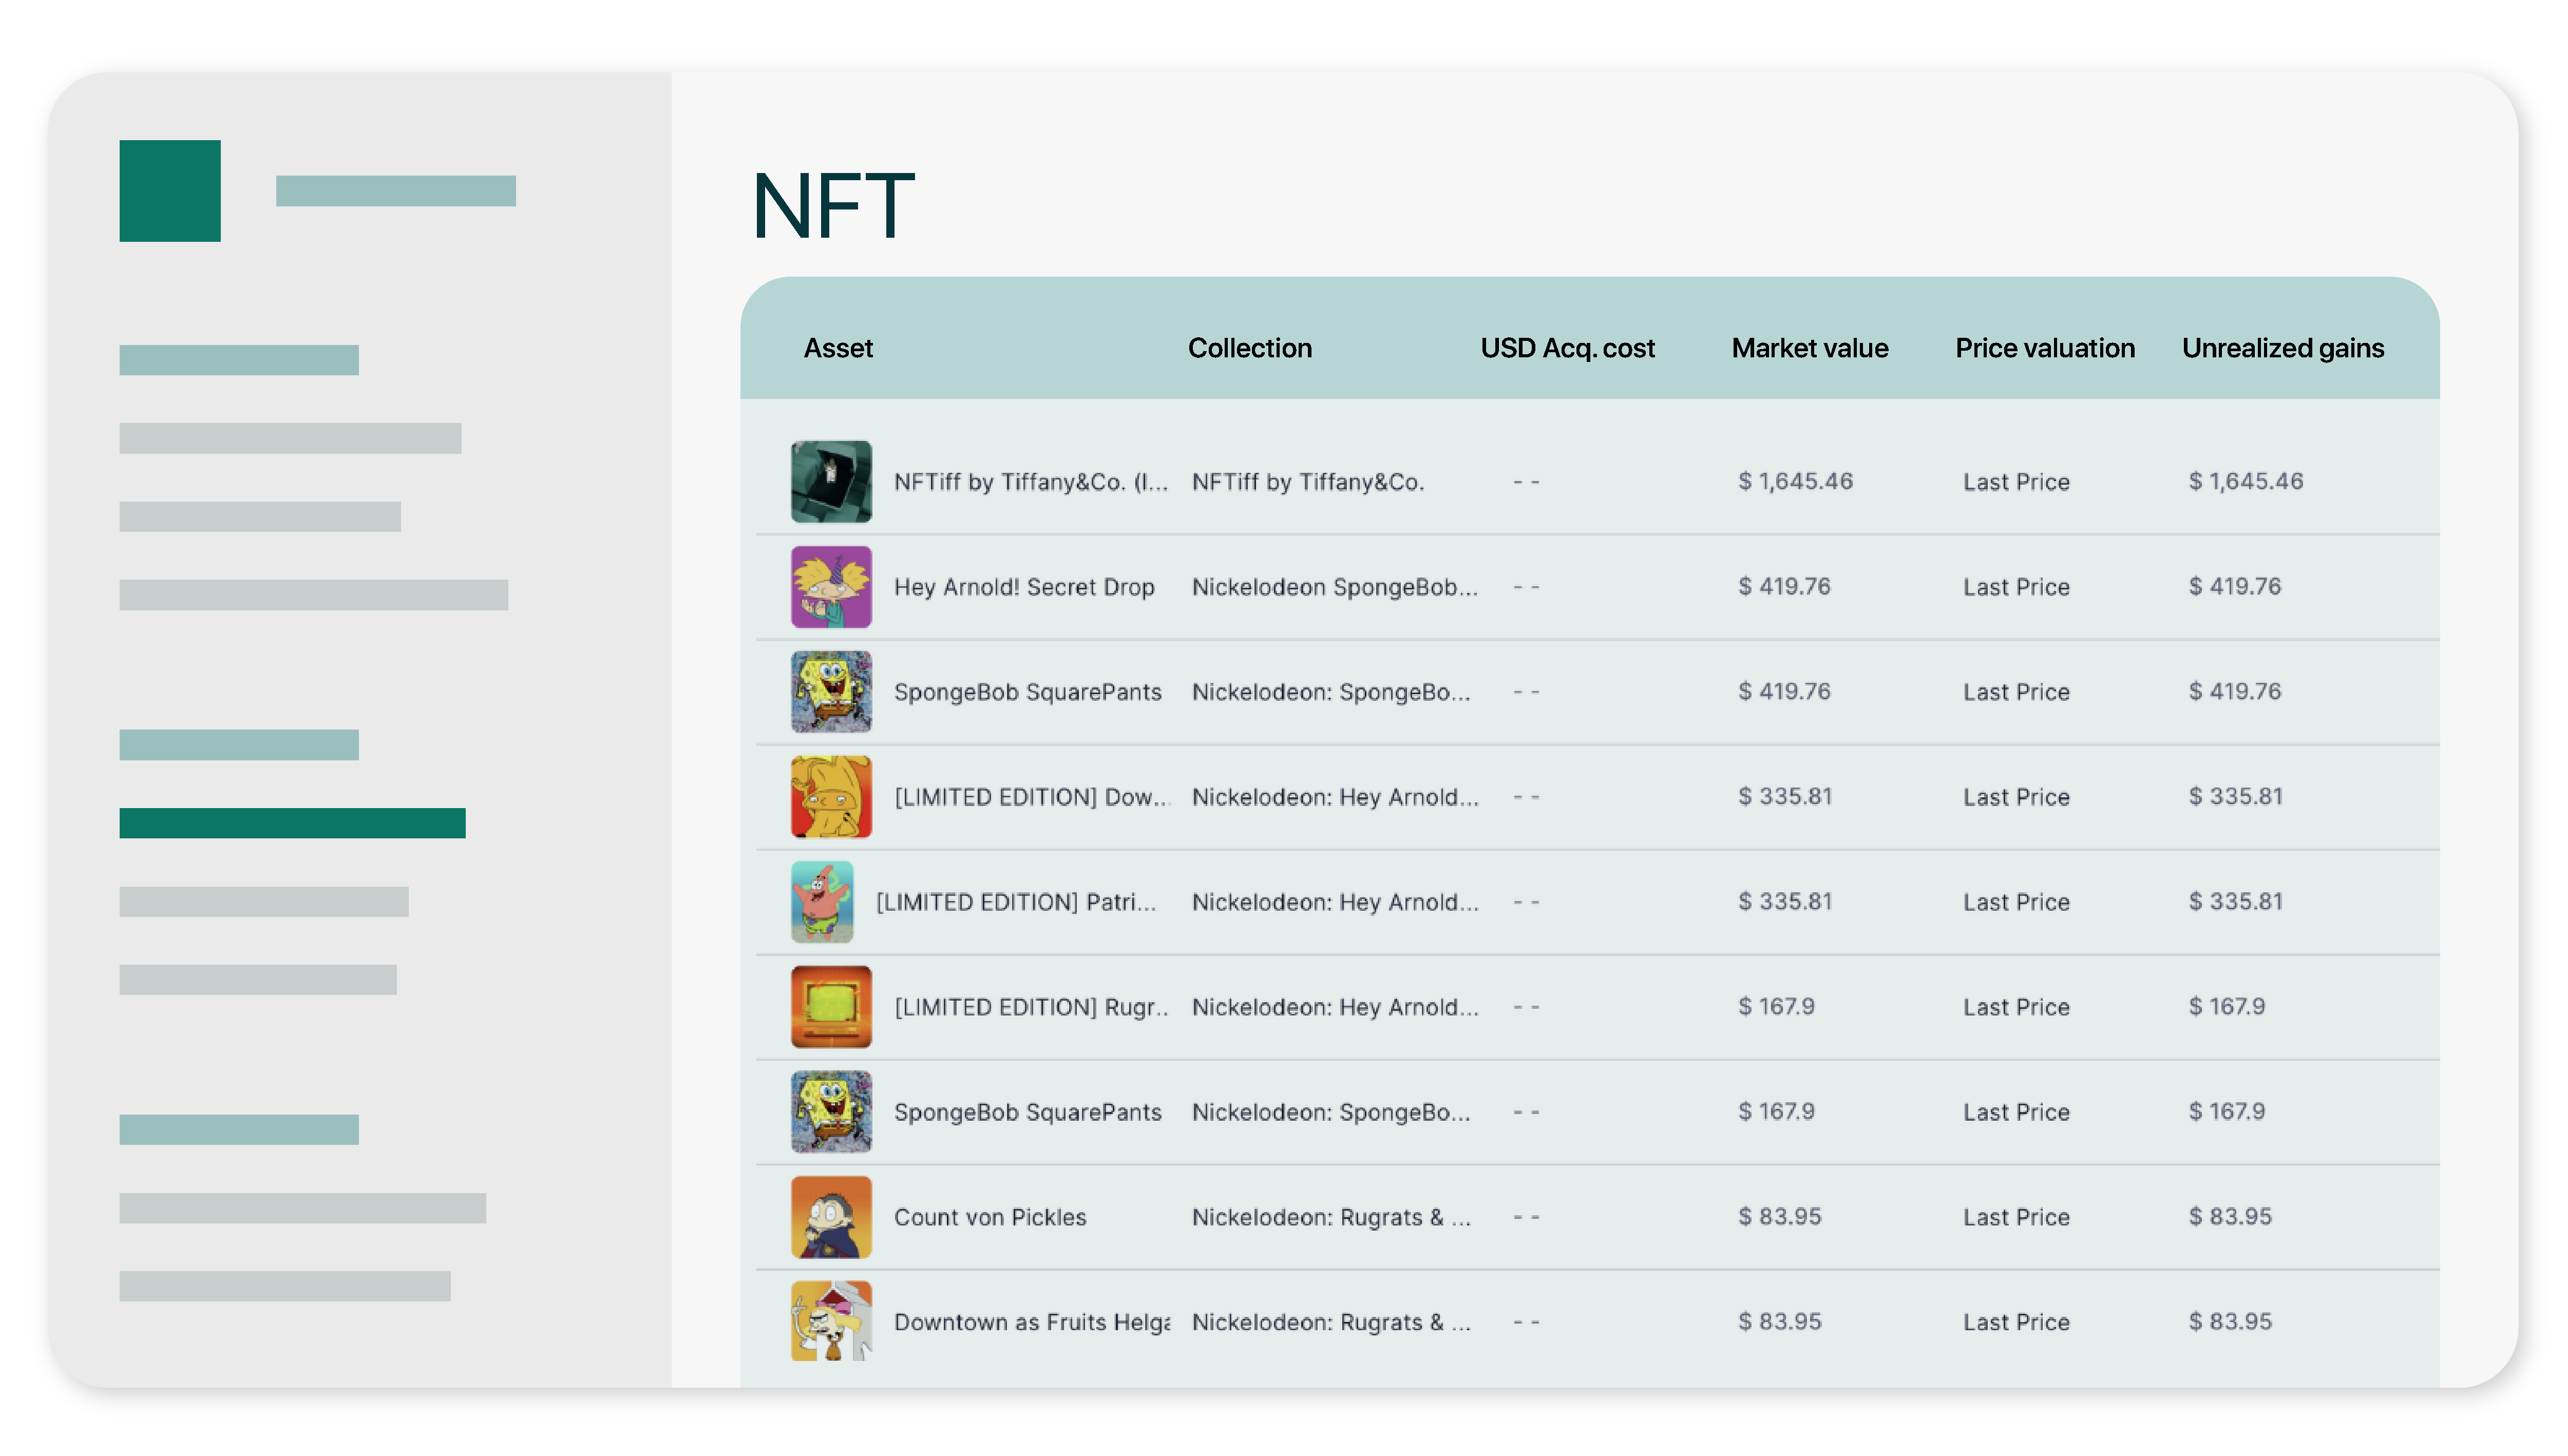The width and height of the screenshot is (2568, 1456).
Task: Select the Count von Pickles character icon
Action: pos(830,1216)
